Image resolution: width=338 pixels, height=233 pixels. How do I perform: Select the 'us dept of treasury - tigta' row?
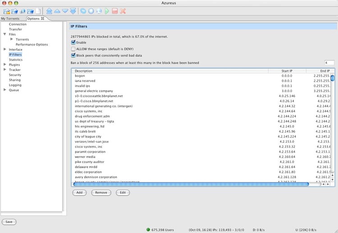pyautogui.click(x=201, y=121)
